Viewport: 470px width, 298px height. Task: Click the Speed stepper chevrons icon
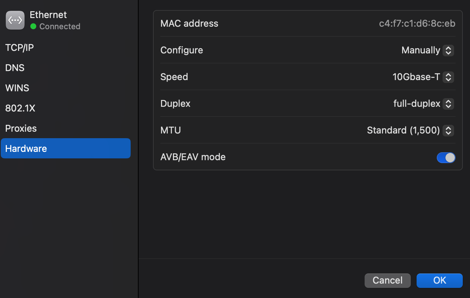coord(448,77)
